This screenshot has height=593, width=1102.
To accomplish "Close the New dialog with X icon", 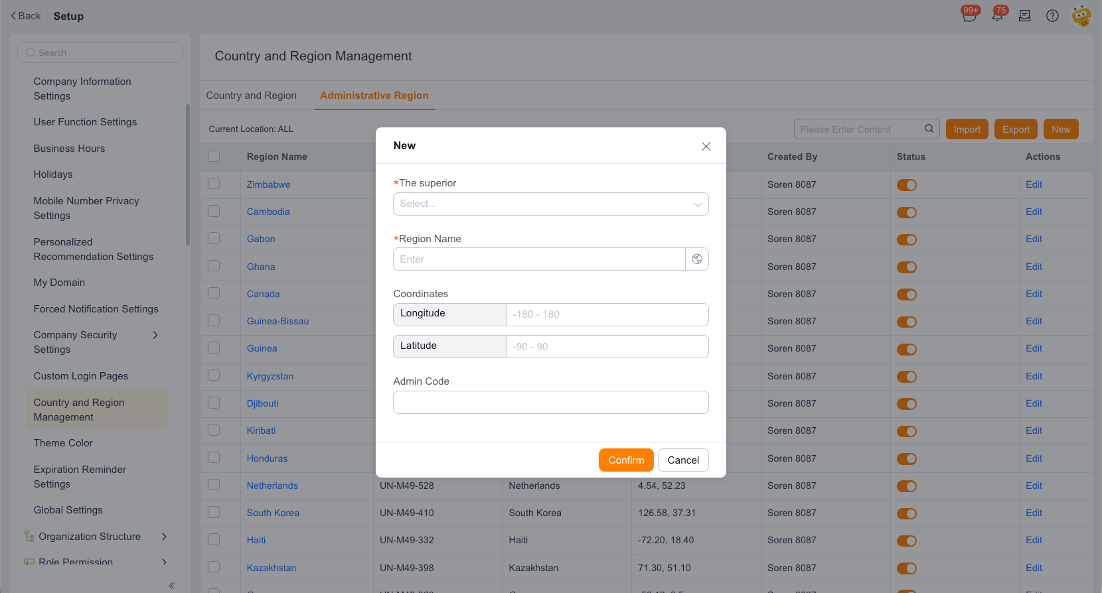I will (x=706, y=147).
